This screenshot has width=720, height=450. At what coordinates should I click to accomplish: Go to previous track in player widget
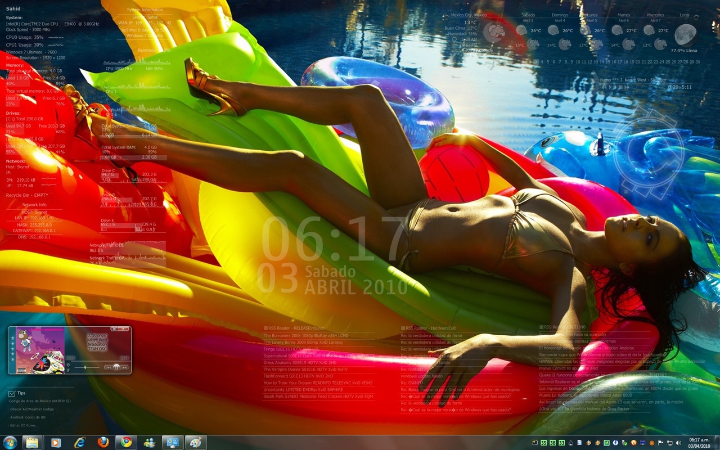pos(109,367)
